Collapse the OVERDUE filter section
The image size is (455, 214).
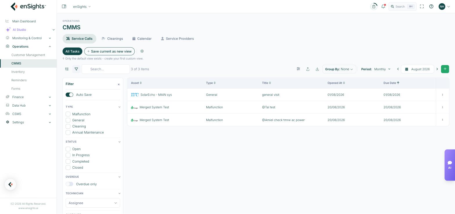tap(119, 177)
